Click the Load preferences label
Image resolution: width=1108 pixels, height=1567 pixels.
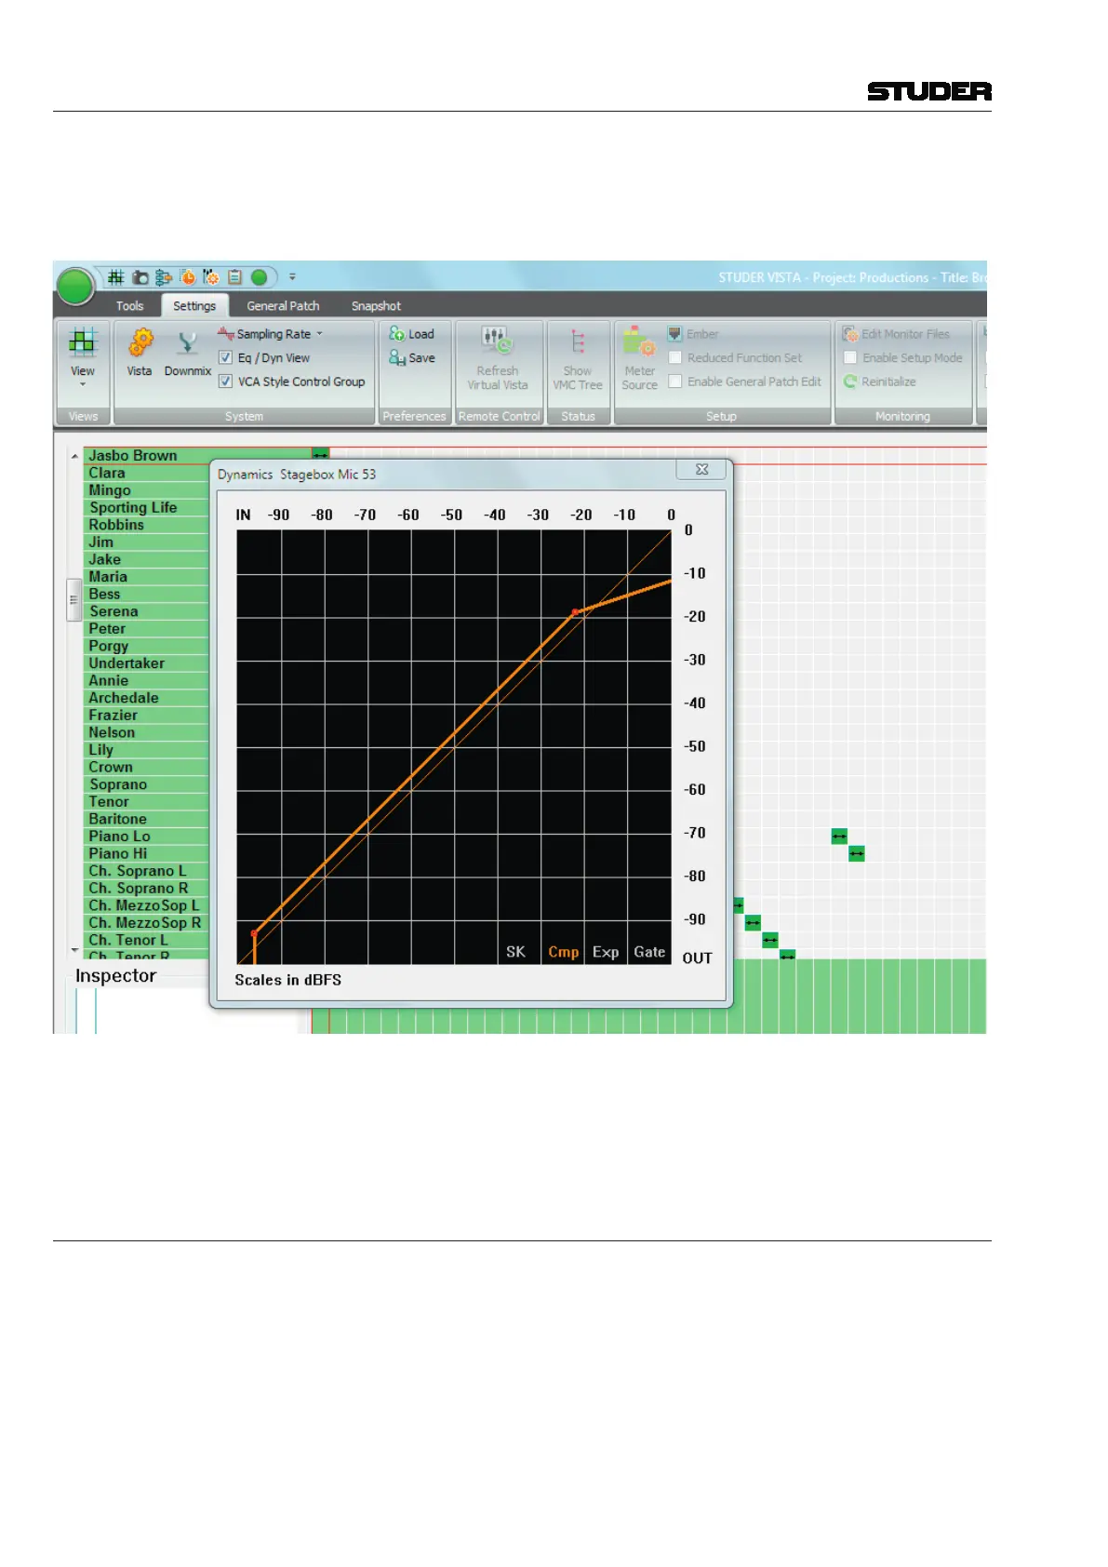pos(421,334)
